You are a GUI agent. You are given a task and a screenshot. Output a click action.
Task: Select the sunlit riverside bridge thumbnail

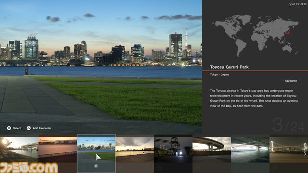point(19,149)
